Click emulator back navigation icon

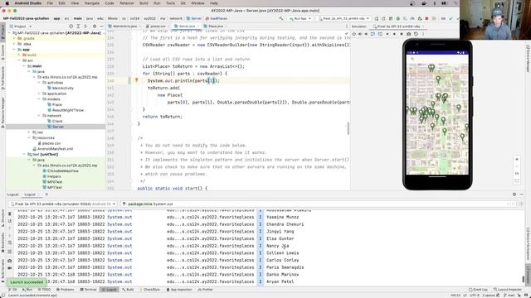tap(387, 34)
